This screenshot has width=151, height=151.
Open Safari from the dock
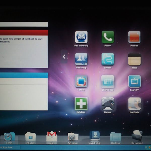point(9,137)
